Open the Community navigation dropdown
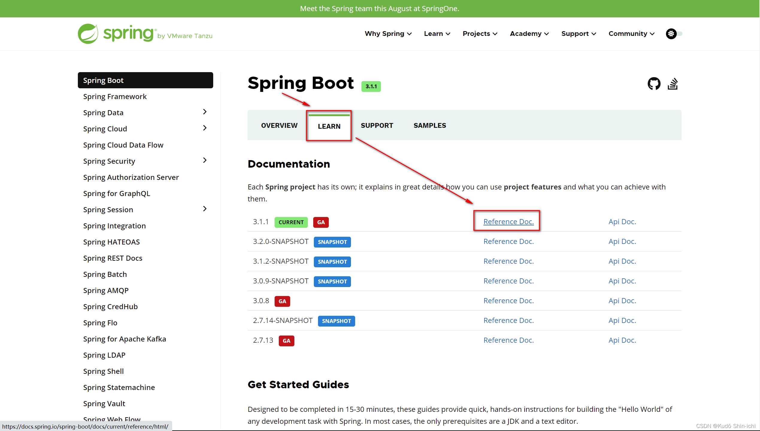This screenshot has width=760, height=431. tap(631, 34)
